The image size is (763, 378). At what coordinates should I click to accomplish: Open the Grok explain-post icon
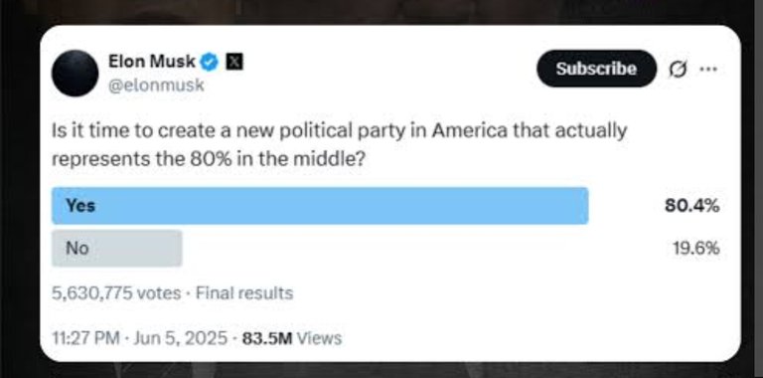tap(678, 71)
